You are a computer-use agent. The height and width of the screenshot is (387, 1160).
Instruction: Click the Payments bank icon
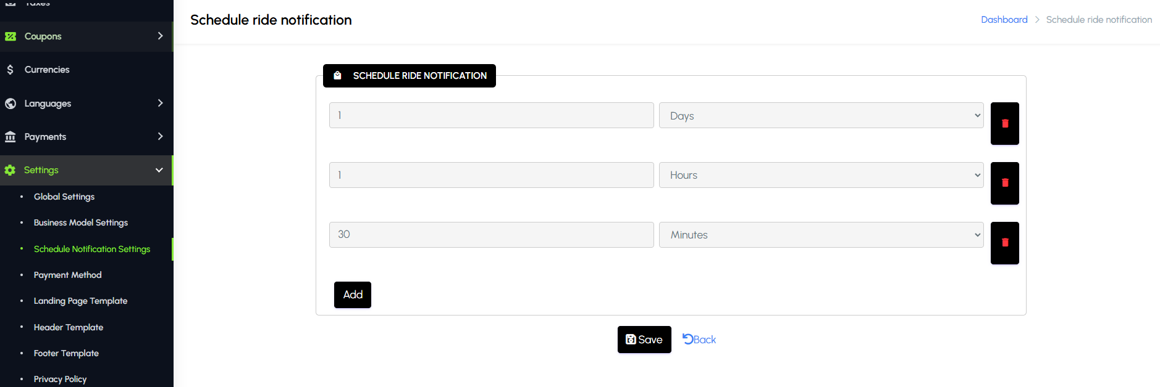coord(11,137)
